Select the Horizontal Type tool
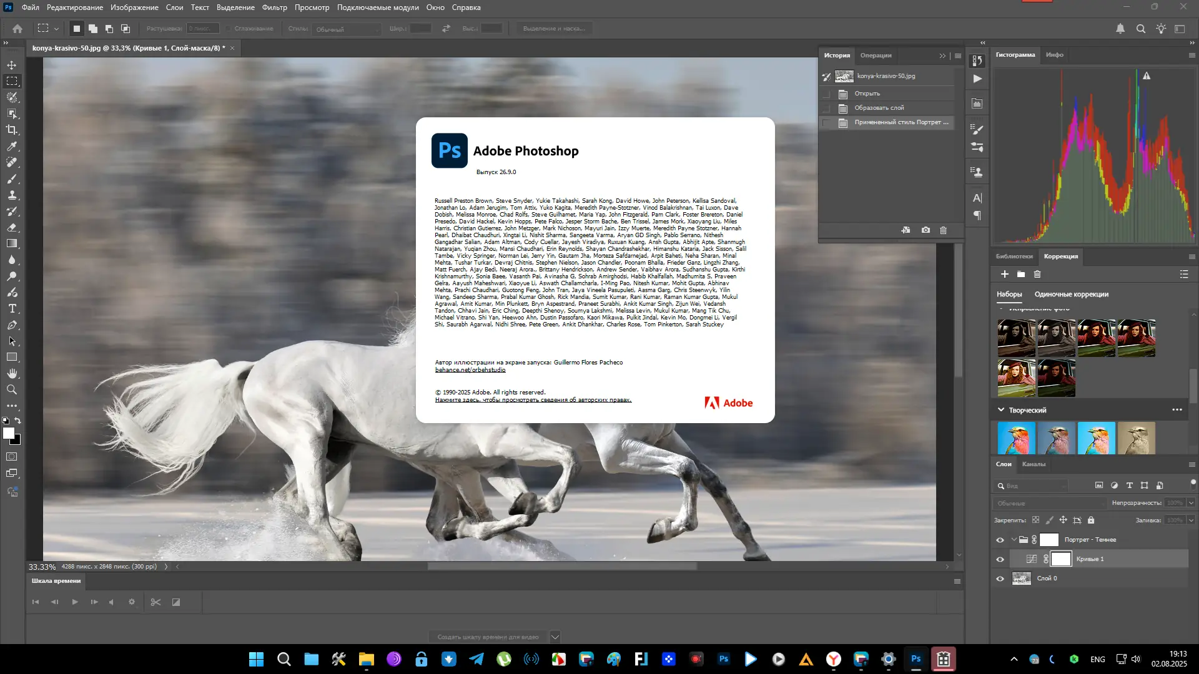 tap(12, 308)
